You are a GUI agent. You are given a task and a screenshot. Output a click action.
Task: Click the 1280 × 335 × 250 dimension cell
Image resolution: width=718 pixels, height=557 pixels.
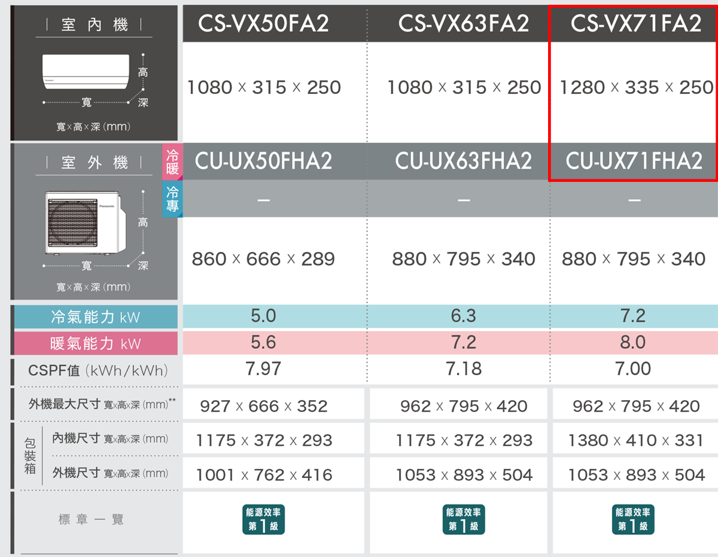pos(636,88)
